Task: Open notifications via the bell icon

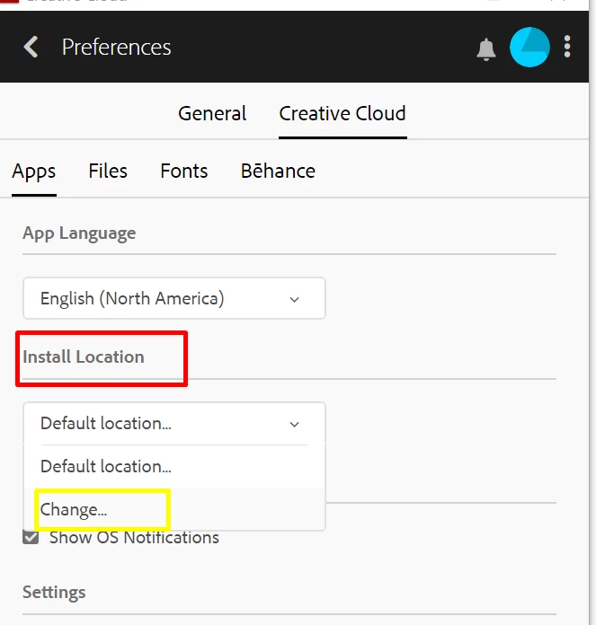Action: coord(486,49)
